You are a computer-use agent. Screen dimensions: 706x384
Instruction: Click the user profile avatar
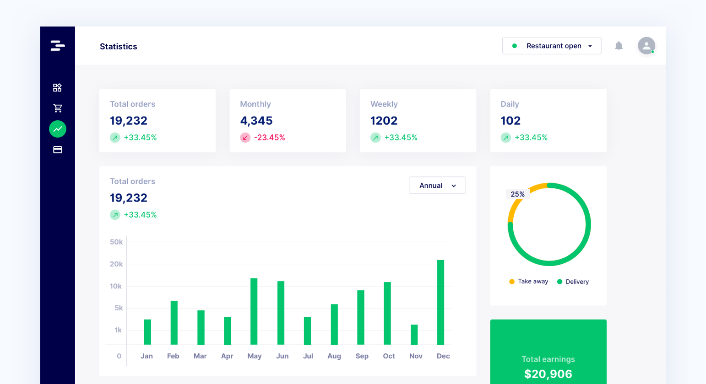(x=646, y=46)
